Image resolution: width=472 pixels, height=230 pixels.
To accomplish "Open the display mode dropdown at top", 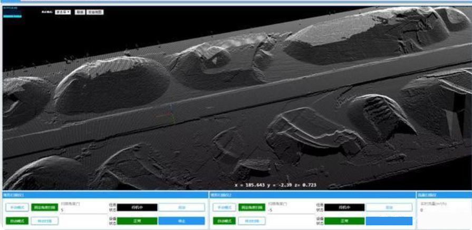I will point(63,12).
